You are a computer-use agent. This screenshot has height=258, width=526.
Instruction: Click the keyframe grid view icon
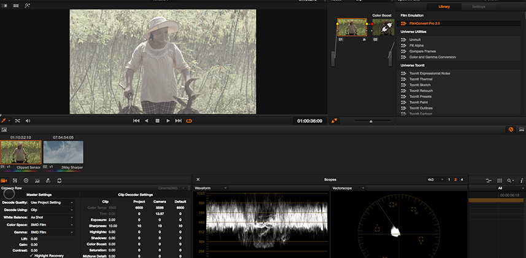(500, 181)
